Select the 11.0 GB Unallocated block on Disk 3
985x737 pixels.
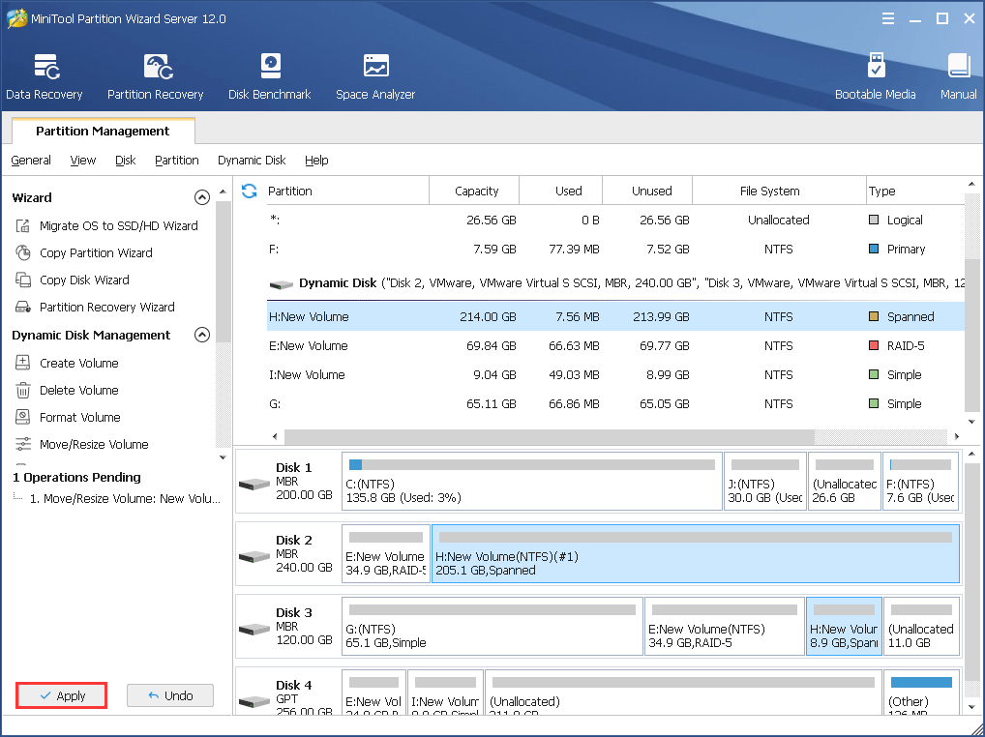point(921,626)
